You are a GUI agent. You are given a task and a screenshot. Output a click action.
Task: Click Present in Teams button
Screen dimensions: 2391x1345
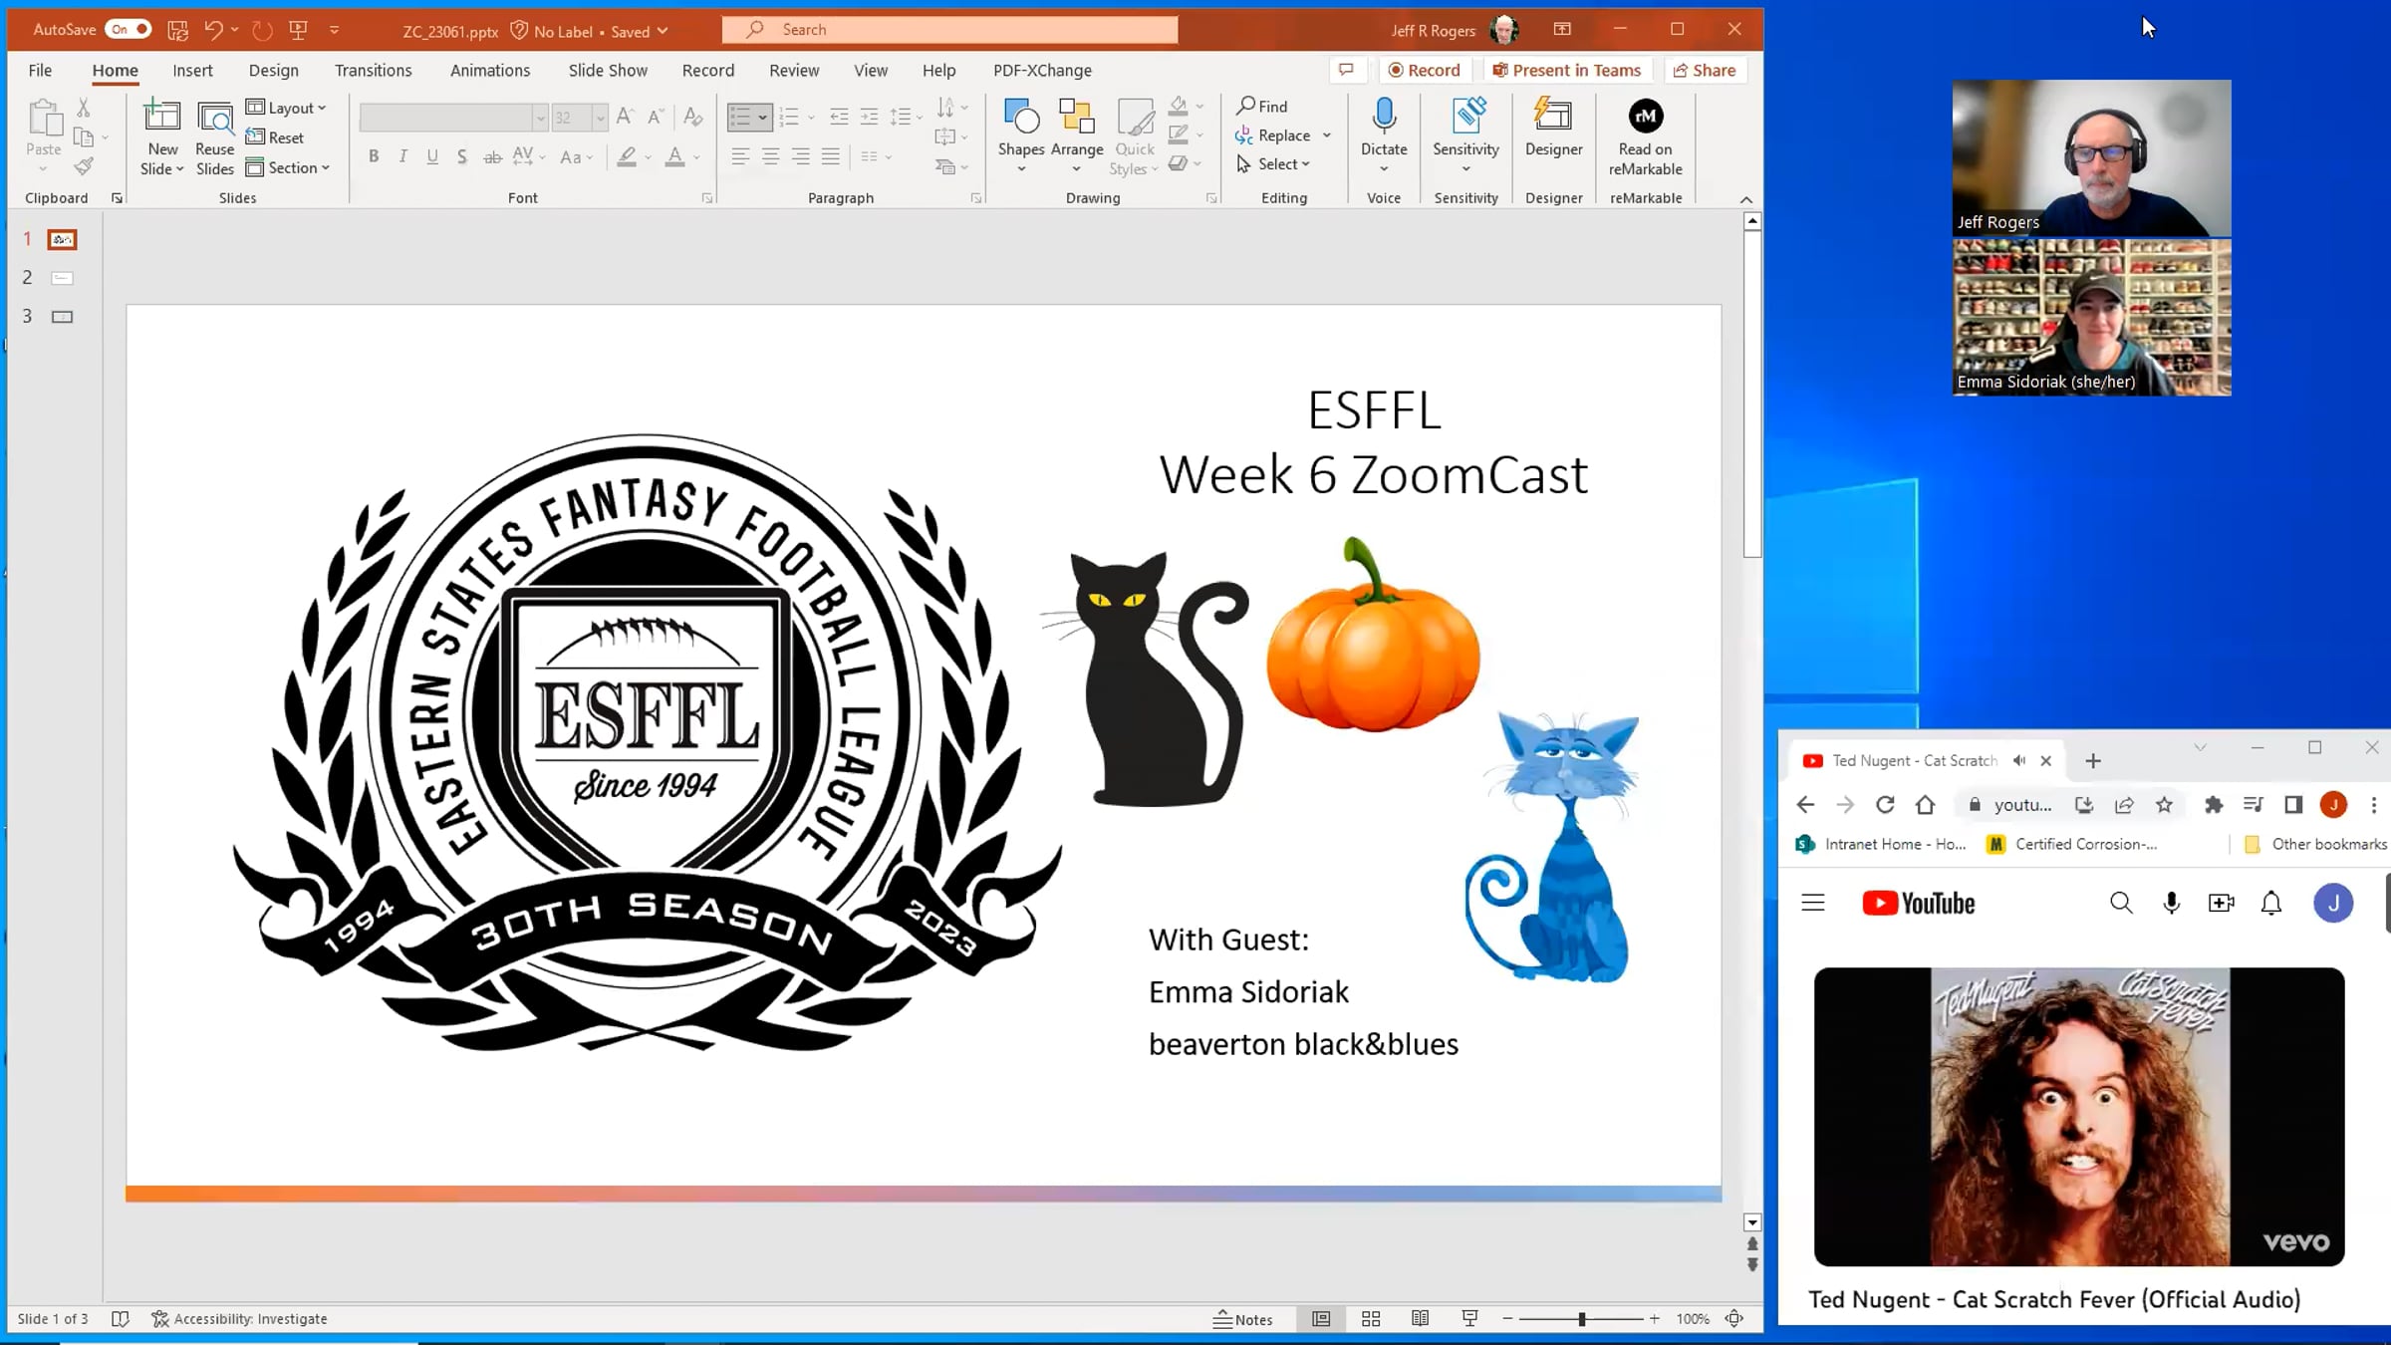click(1566, 70)
